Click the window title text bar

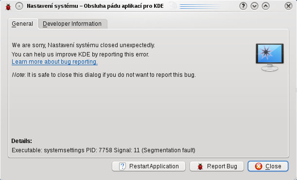pos(95,6)
